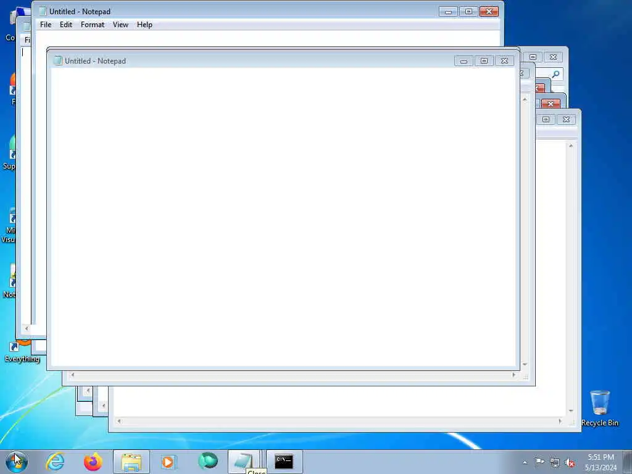The image size is (632, 474).
Task: Click the search magnifier icon in background window
Action: pos(555,74)
